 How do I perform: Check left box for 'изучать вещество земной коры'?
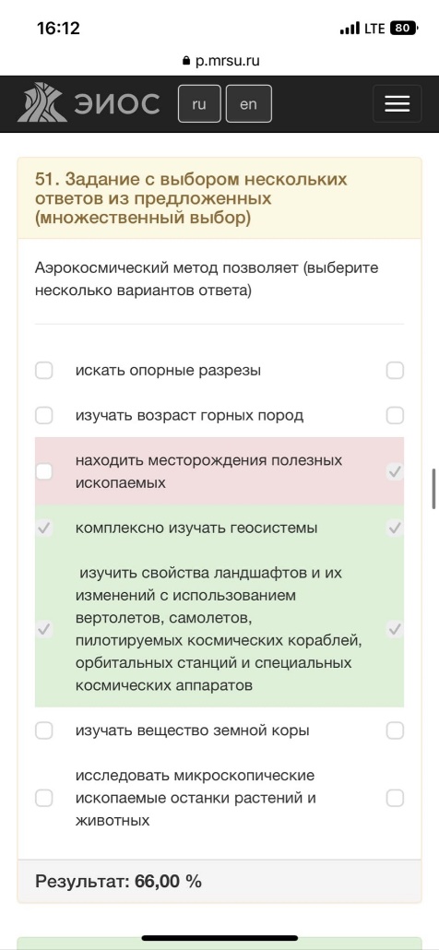[x=43, y=730]
